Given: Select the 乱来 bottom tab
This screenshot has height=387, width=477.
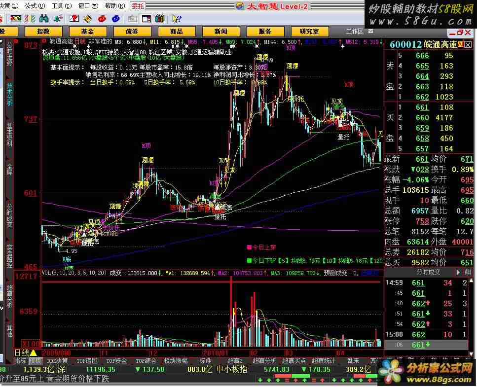Looking at the screenshot, I should 354,360.
